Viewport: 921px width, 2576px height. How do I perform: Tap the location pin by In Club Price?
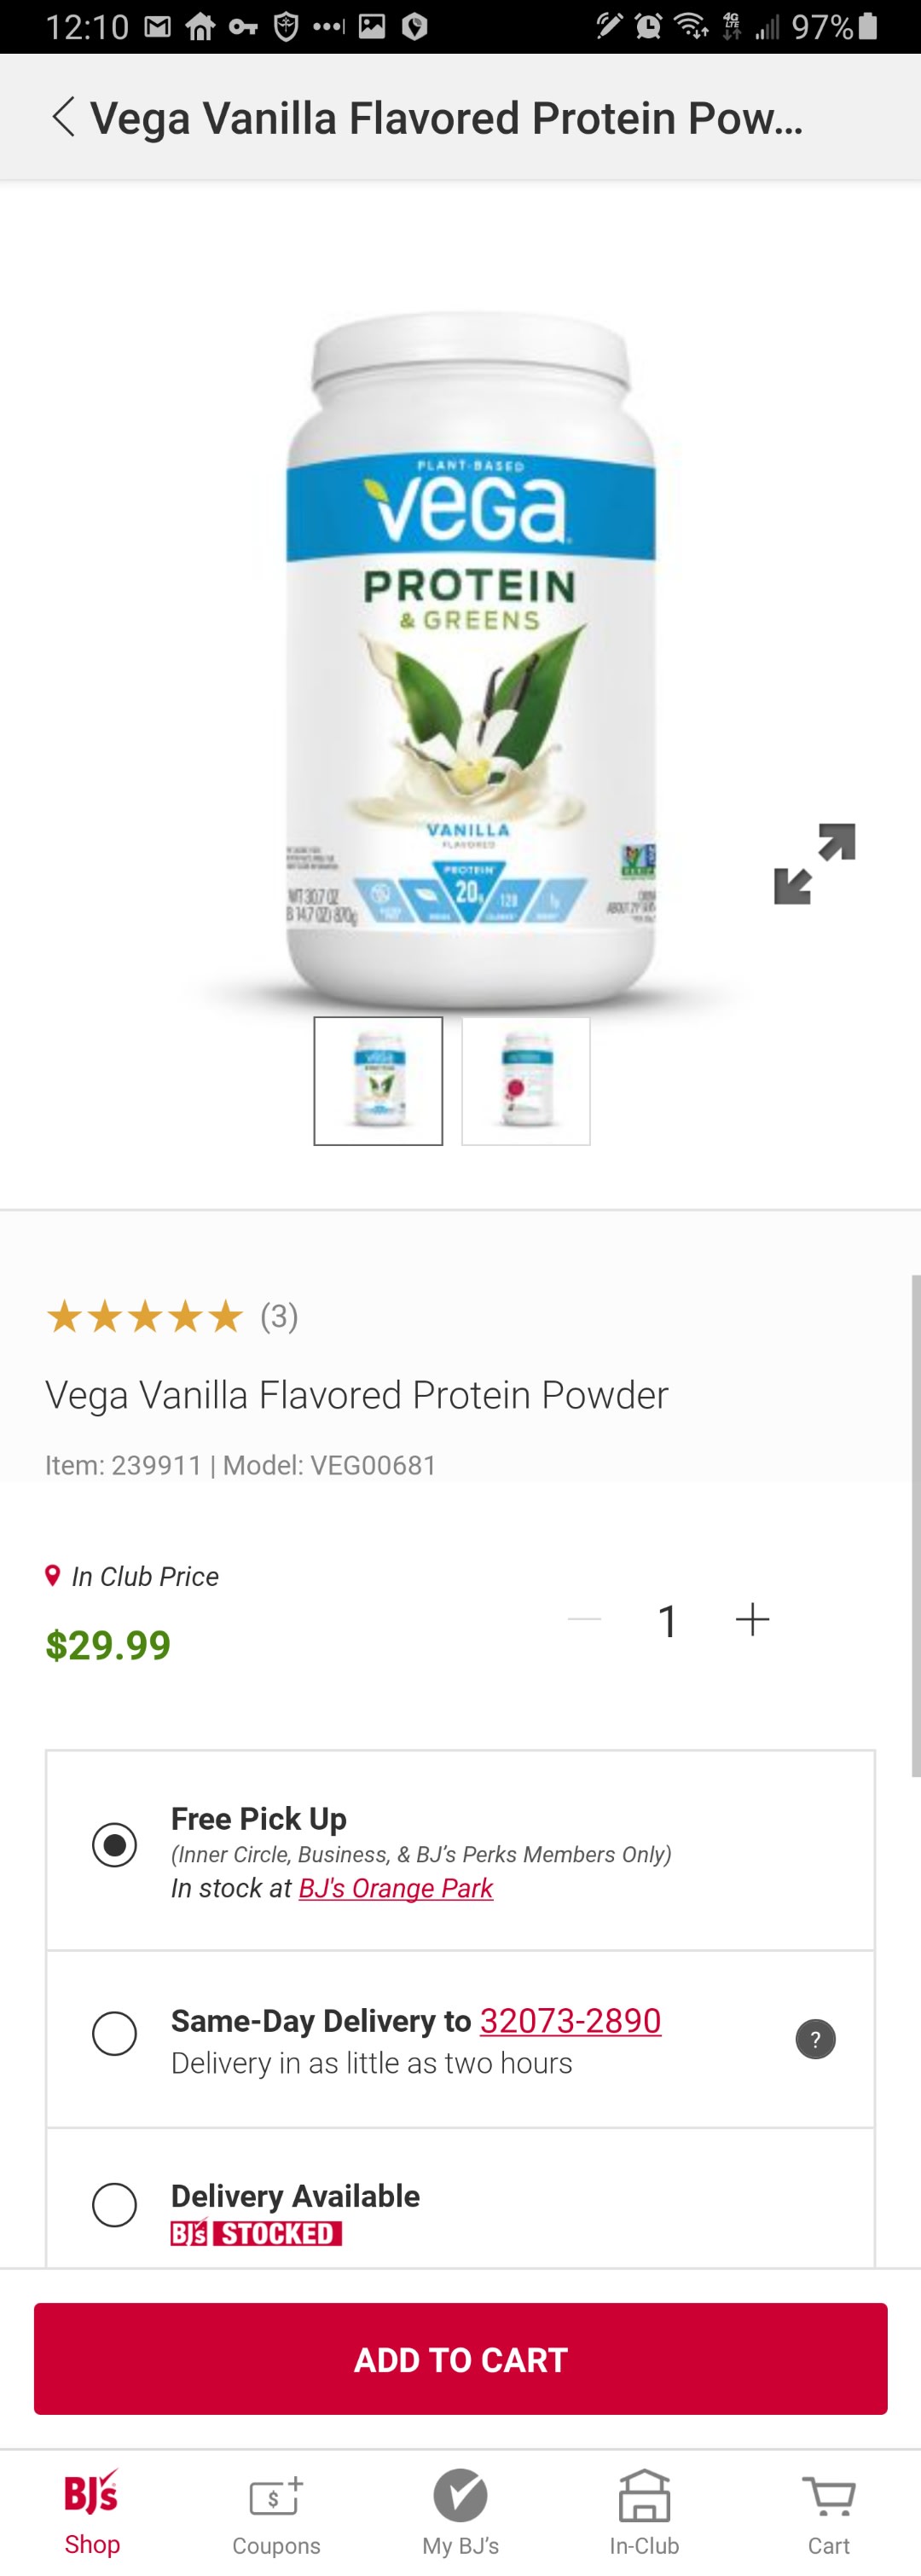coord(53,1576)
